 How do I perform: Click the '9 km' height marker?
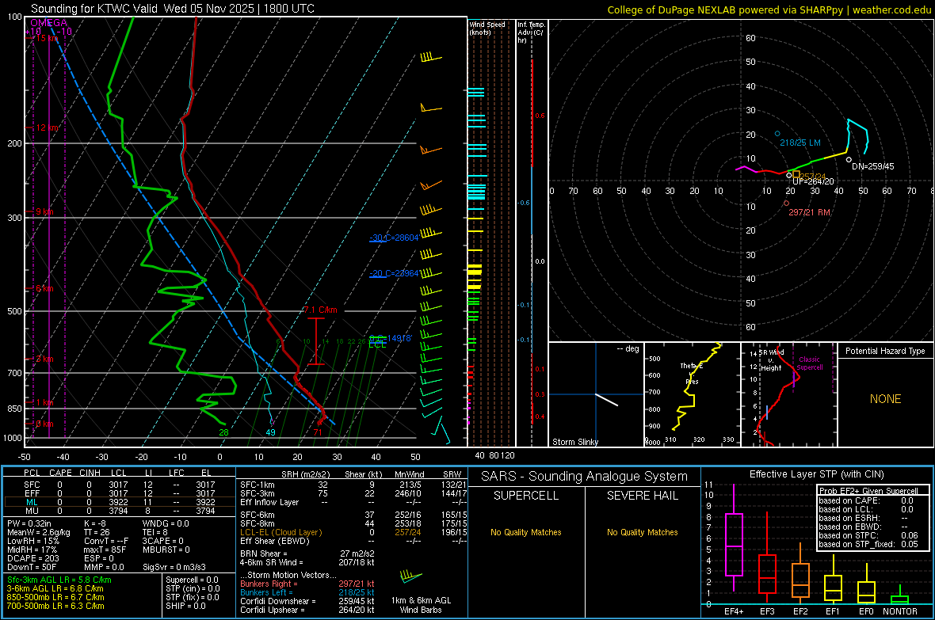[44, 211]
